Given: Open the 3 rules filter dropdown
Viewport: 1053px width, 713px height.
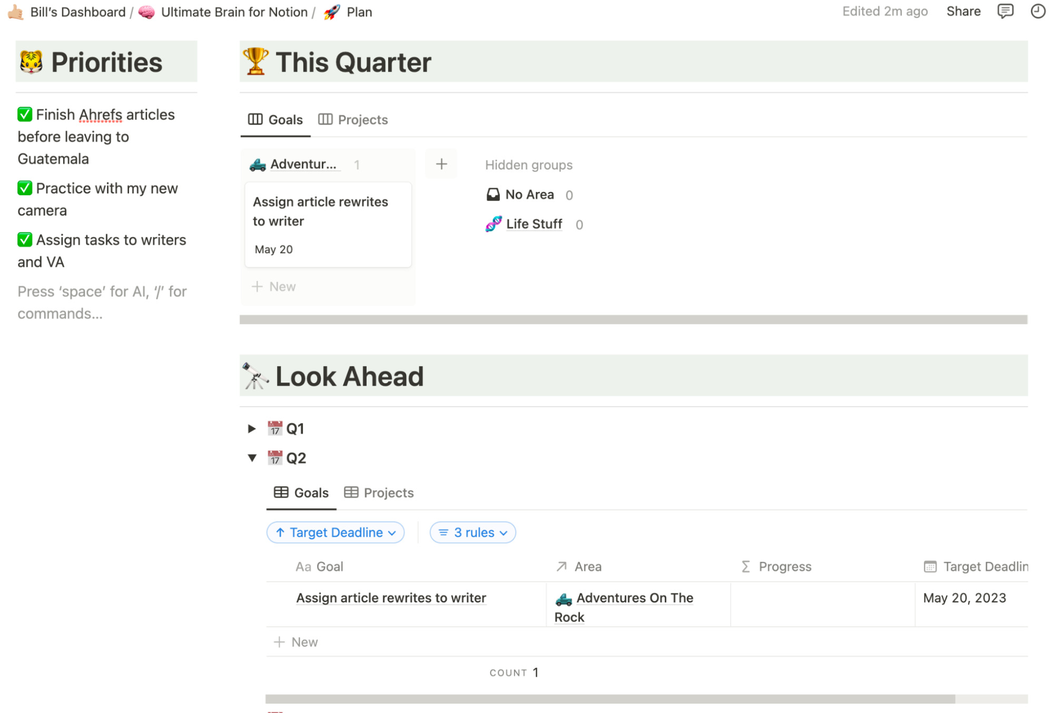Looking at the screenshot, I should pos(473,532).
